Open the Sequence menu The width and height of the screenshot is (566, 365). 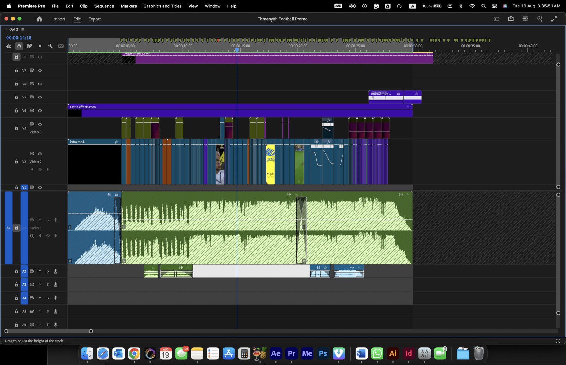[104, 6]
